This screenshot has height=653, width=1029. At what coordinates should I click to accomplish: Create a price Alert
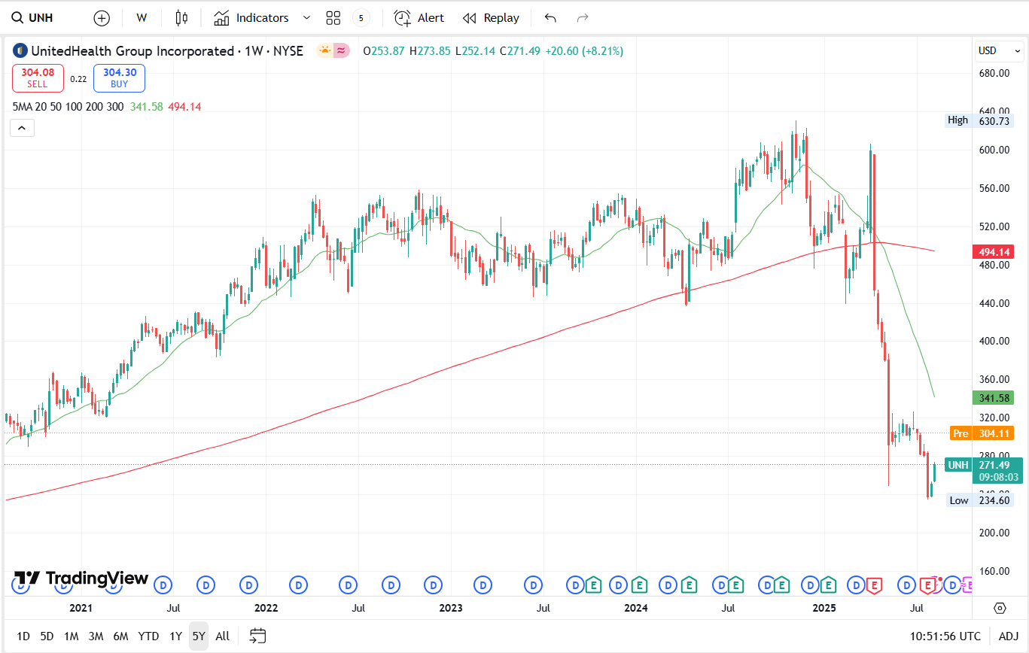[x=419, y=18]
